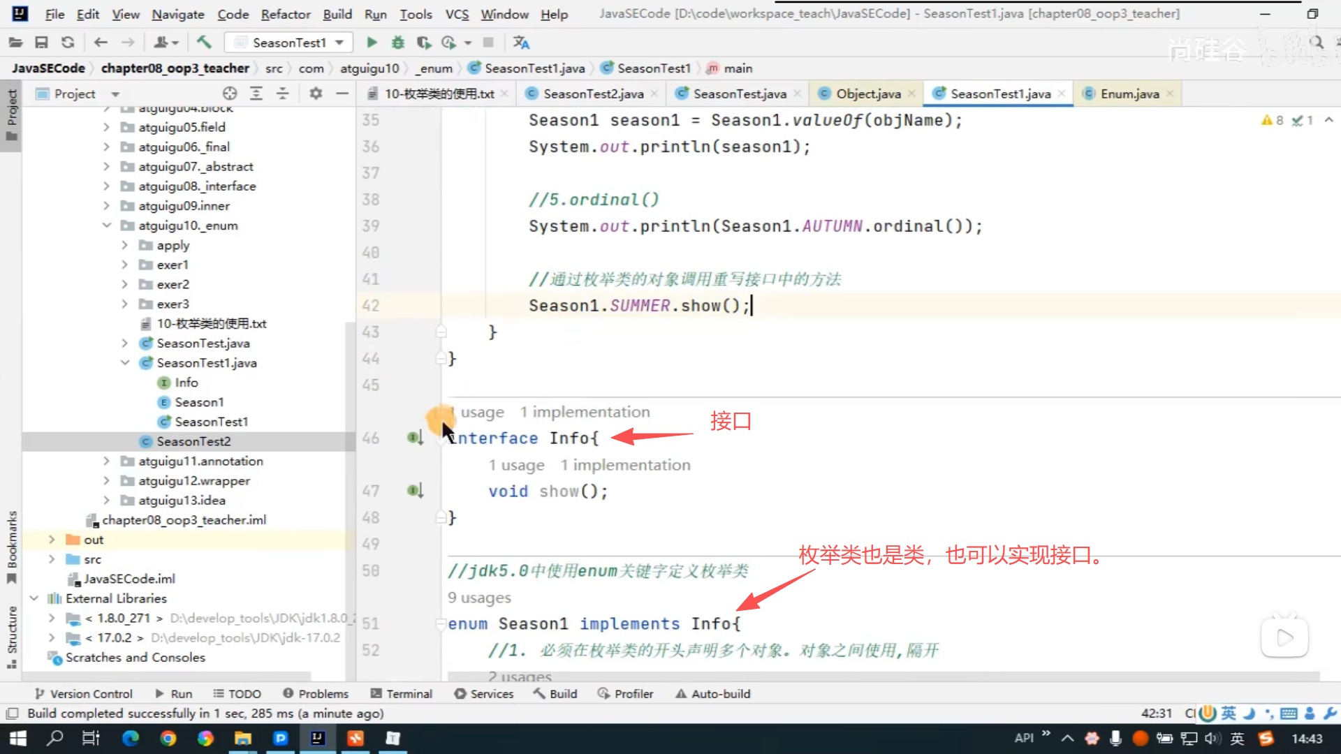Click gutter implementation icon beside interface Info
The height and width of the screenshot is (754, 1341).
415,438
